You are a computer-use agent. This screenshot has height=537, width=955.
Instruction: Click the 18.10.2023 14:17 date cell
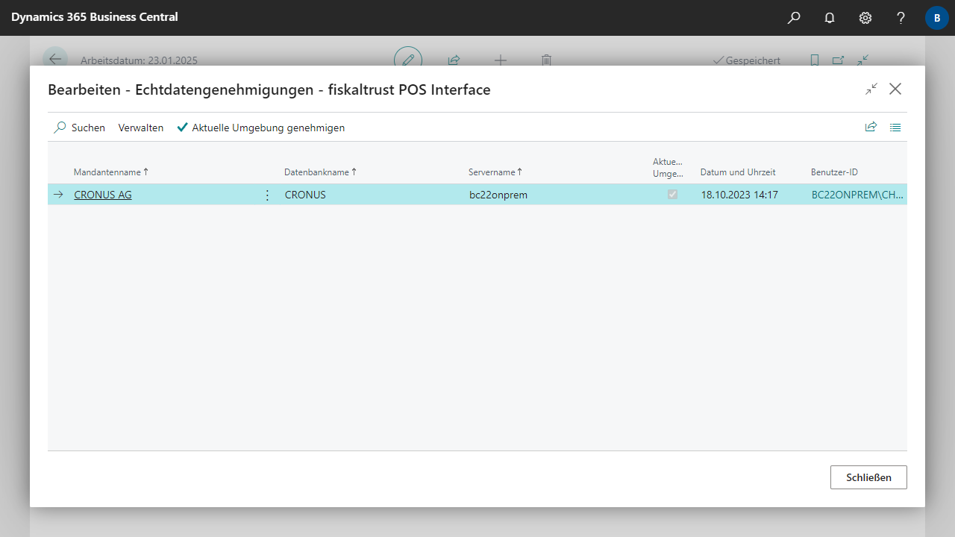tap(739, 195)
